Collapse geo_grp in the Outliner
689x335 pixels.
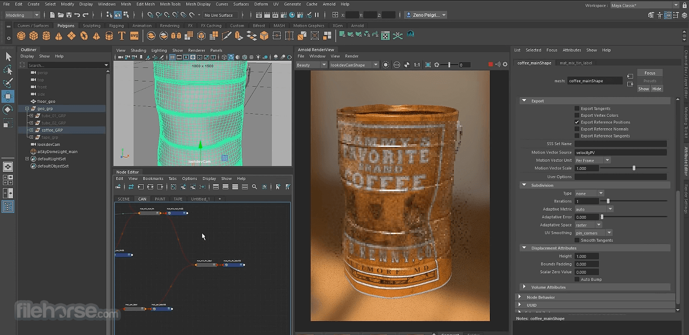pos(27,109)
